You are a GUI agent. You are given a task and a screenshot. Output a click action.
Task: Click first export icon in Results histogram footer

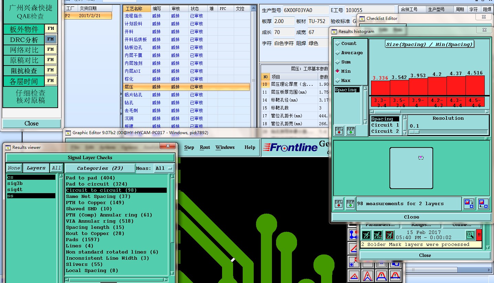(x=469, y=204)
